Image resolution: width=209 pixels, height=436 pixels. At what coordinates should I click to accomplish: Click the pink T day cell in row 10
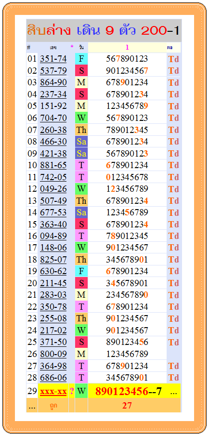tap(81, 165)
